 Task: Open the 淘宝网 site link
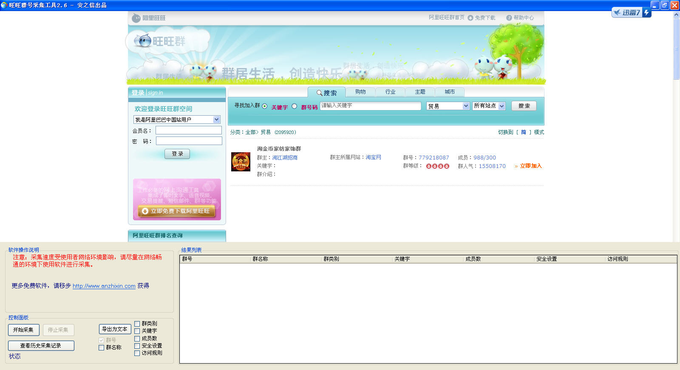click(373, 157)
